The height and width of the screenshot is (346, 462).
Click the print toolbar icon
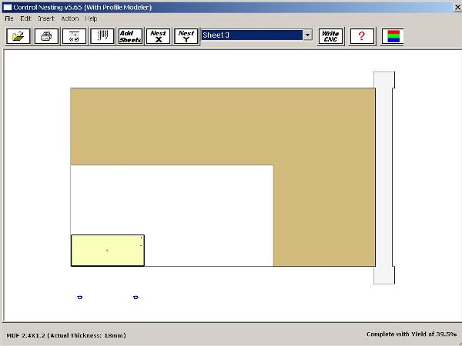pyautogui.click(x=46, y=35)
